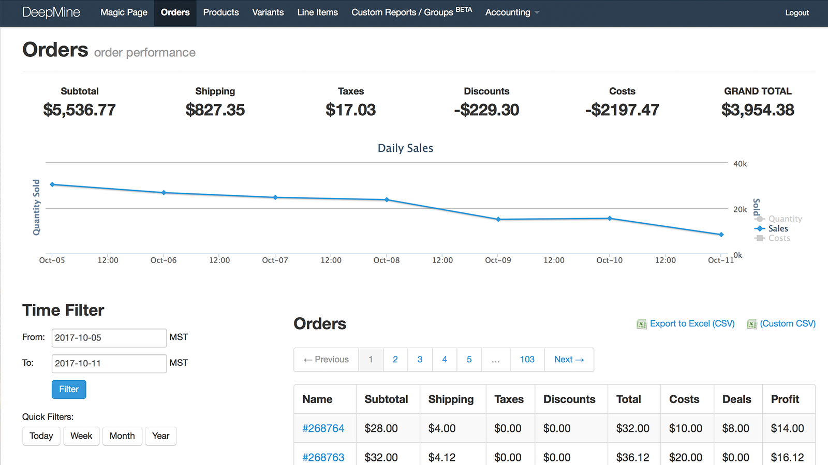Click the Sales diamond marker in chart legend
This screenshot has width=828, height=465.
(x=759, y=228)
